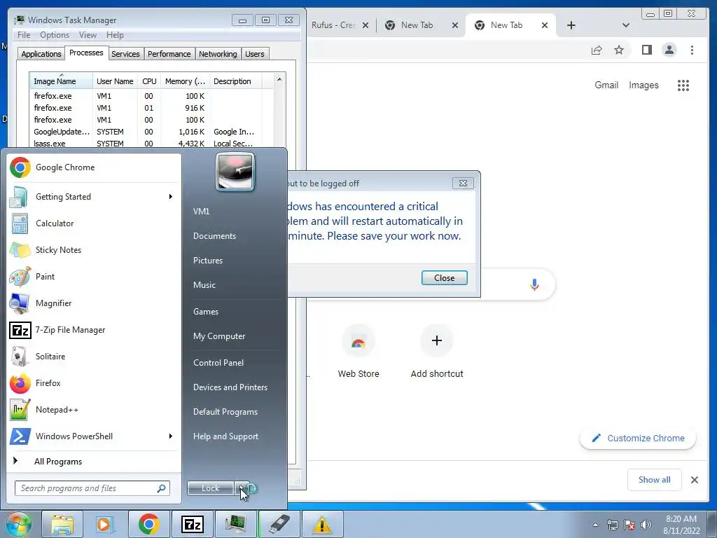Switch to Task Manager taskbar button
The height and width of the screenshot is (538, 717).
(235, 524)
